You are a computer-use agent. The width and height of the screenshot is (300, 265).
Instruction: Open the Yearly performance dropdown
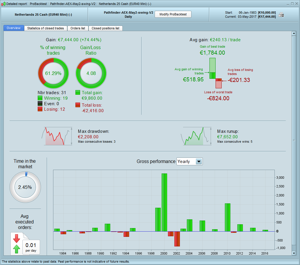pos(189,162)
